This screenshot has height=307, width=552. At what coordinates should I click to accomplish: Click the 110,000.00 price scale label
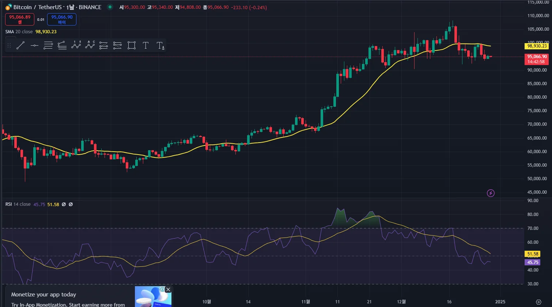click(x=538, y=16)
